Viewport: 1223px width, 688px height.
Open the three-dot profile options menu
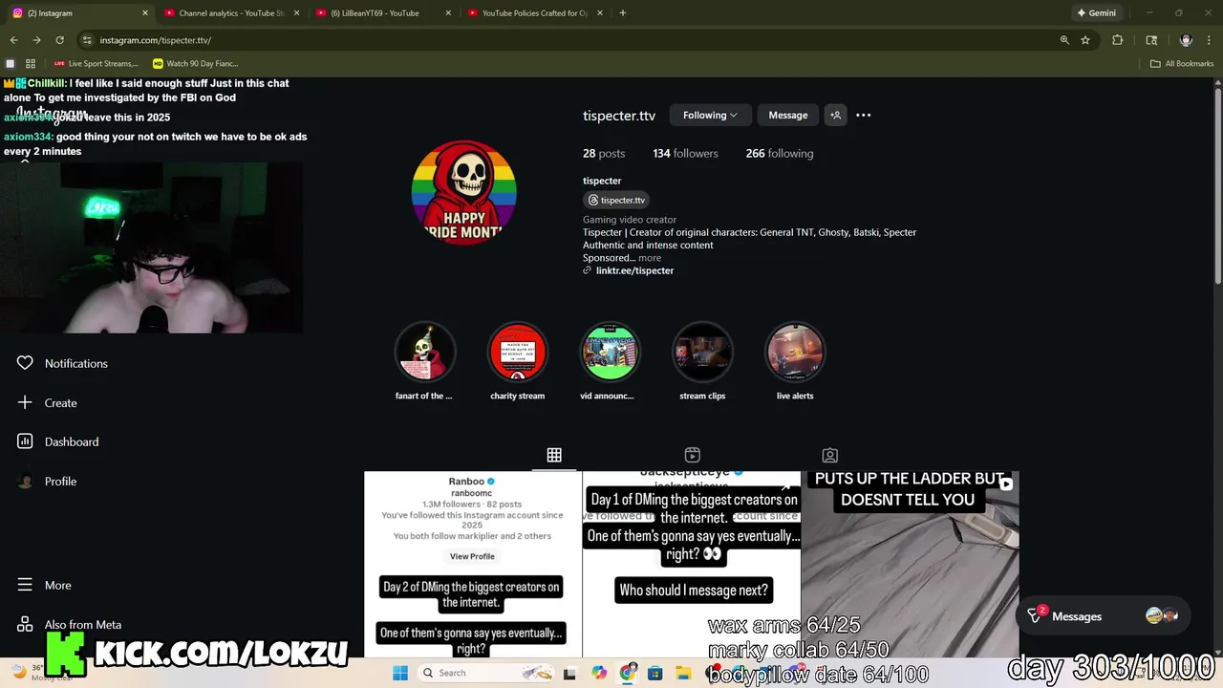863,115
